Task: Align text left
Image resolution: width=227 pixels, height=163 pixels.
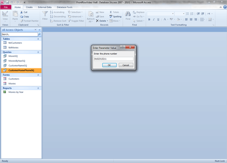Action: tap(186, 19)
